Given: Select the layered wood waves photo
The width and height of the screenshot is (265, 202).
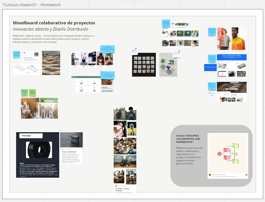Looking at the screenshot, I should pyautogui.click(x=51, y=63).
